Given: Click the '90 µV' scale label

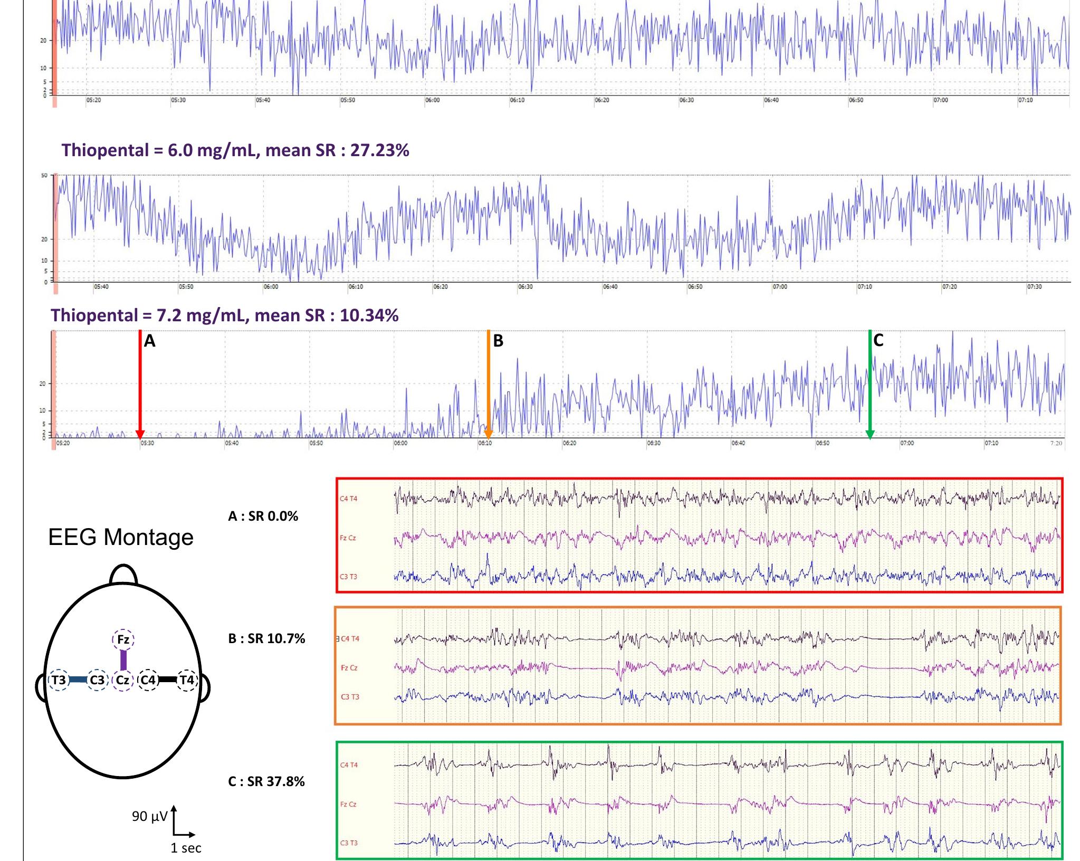Looking at the screenshot, I should tap(150, 817).
